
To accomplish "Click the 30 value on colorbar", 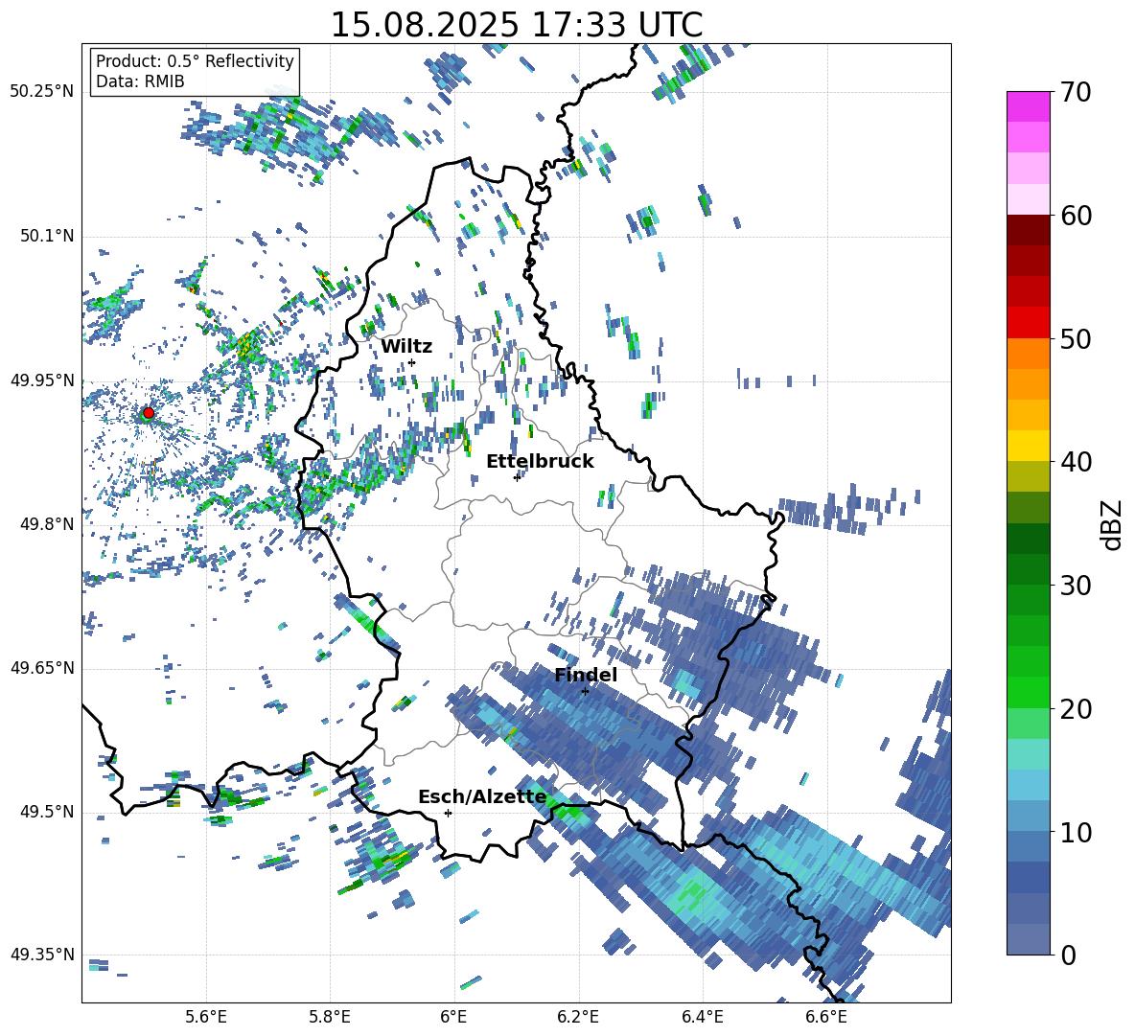I will 1075,586.
